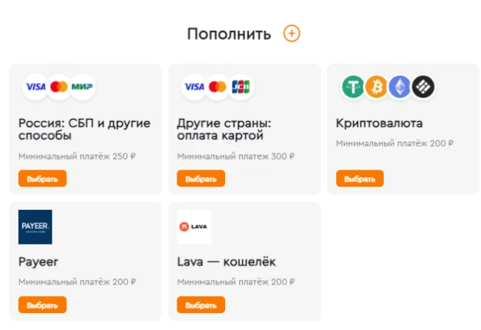The height and width of the screenshot is (330, 481).
Task: Click the JCB card logo
Action: click(x=240, y=87)
